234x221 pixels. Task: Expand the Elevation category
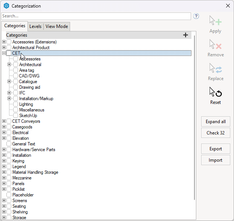4,138
